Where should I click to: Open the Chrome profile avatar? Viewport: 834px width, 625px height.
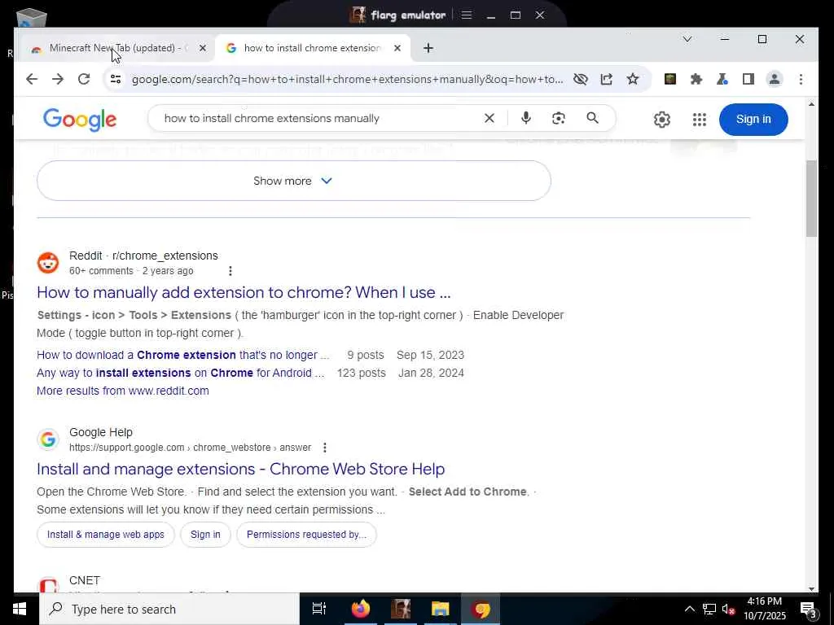pyautogui.click(x=775, y=79)
